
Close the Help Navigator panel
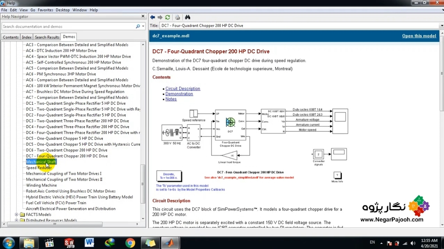(143, 16)
